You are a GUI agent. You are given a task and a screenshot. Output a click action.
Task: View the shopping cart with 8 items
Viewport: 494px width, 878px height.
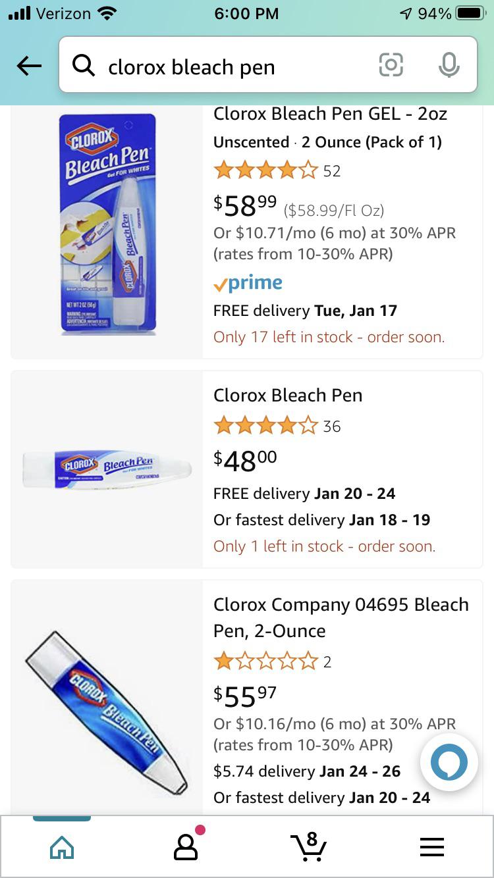click(308, 848)
